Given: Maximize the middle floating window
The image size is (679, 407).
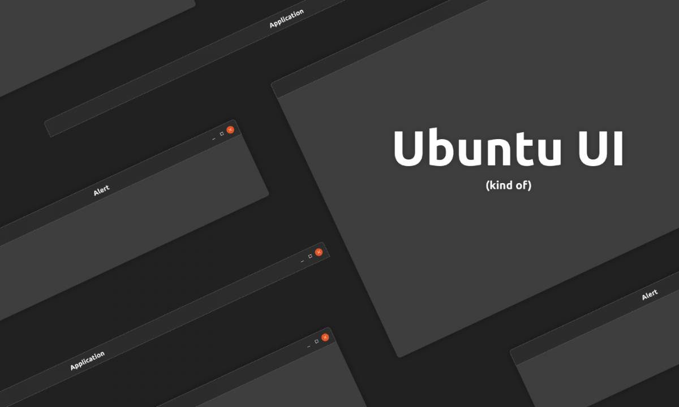Looking at the screenshot, I should (310, 256).
